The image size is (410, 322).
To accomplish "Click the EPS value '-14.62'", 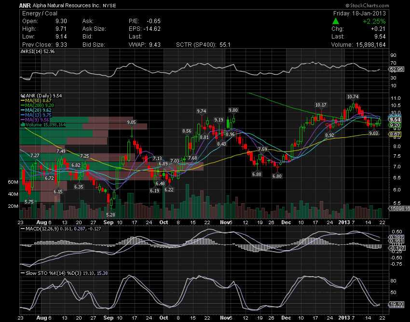I will tap(152, 29).
